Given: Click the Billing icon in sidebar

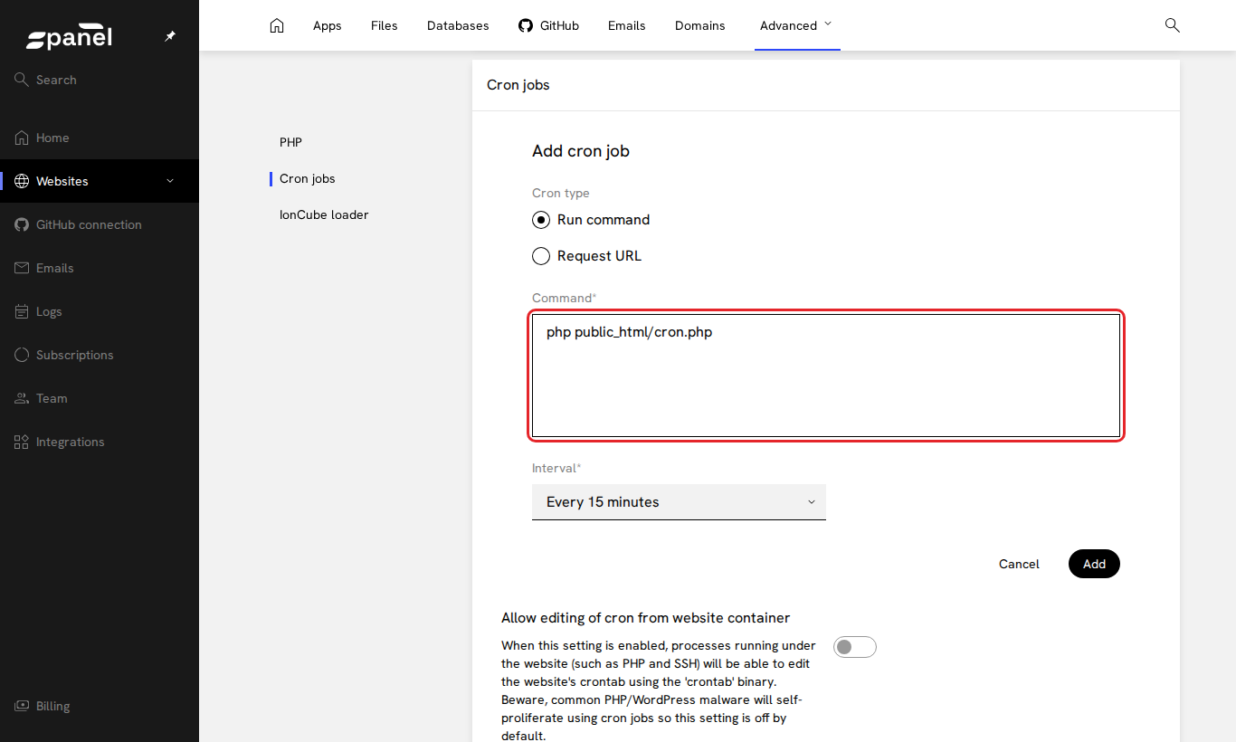Looking at the screenshot, I should [x=22, y=706].
